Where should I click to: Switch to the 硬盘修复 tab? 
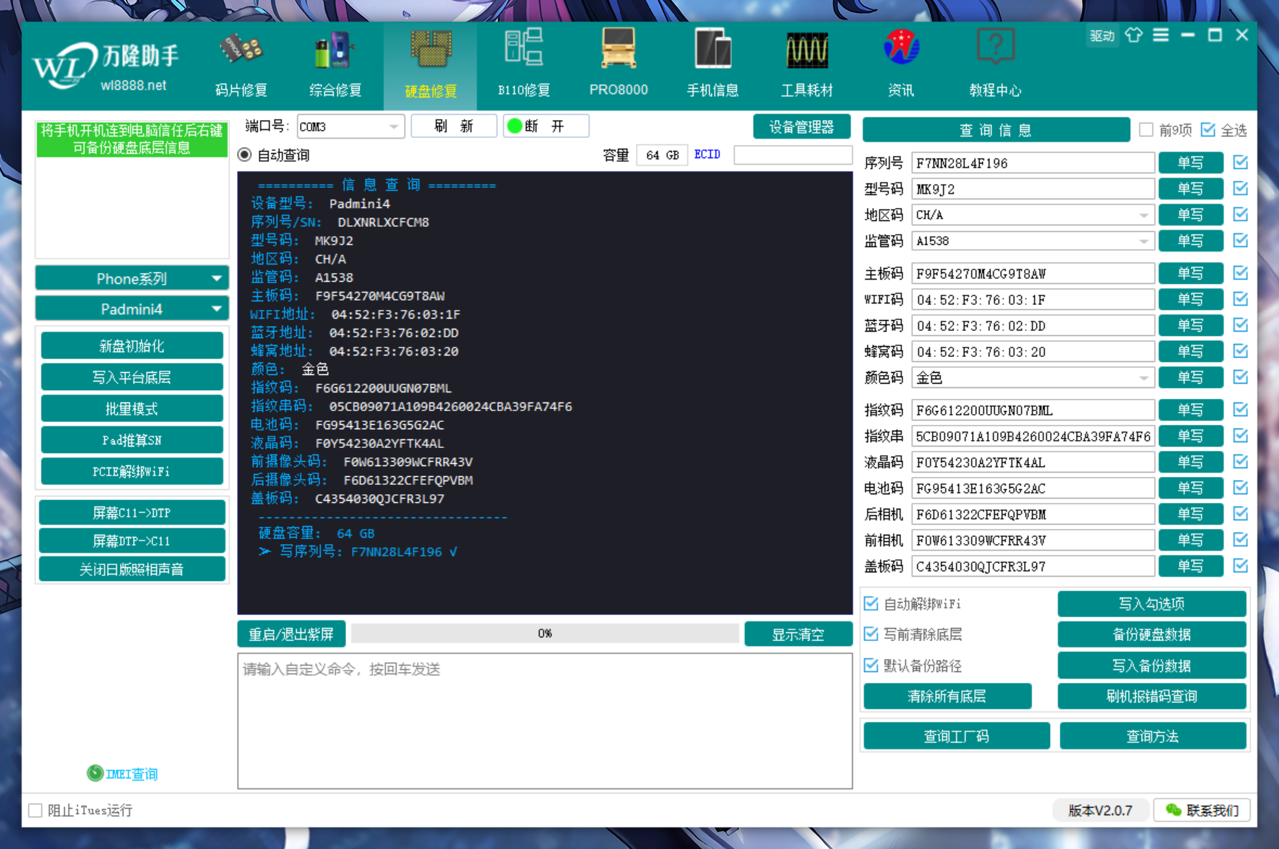[x=430, y=65]
